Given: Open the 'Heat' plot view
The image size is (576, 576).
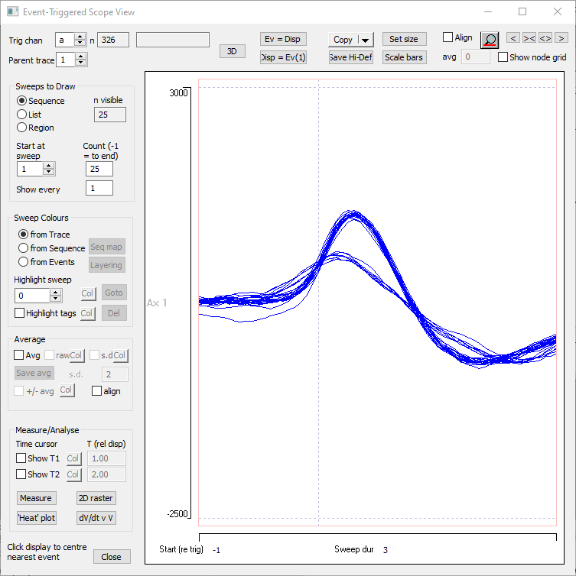Looking at the screenshot, I should point(36,517).
